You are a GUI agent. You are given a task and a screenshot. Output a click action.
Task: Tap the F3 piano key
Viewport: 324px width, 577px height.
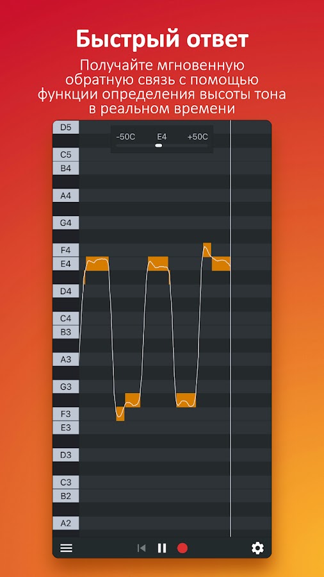pyautogui.click(x=66, y=414)
